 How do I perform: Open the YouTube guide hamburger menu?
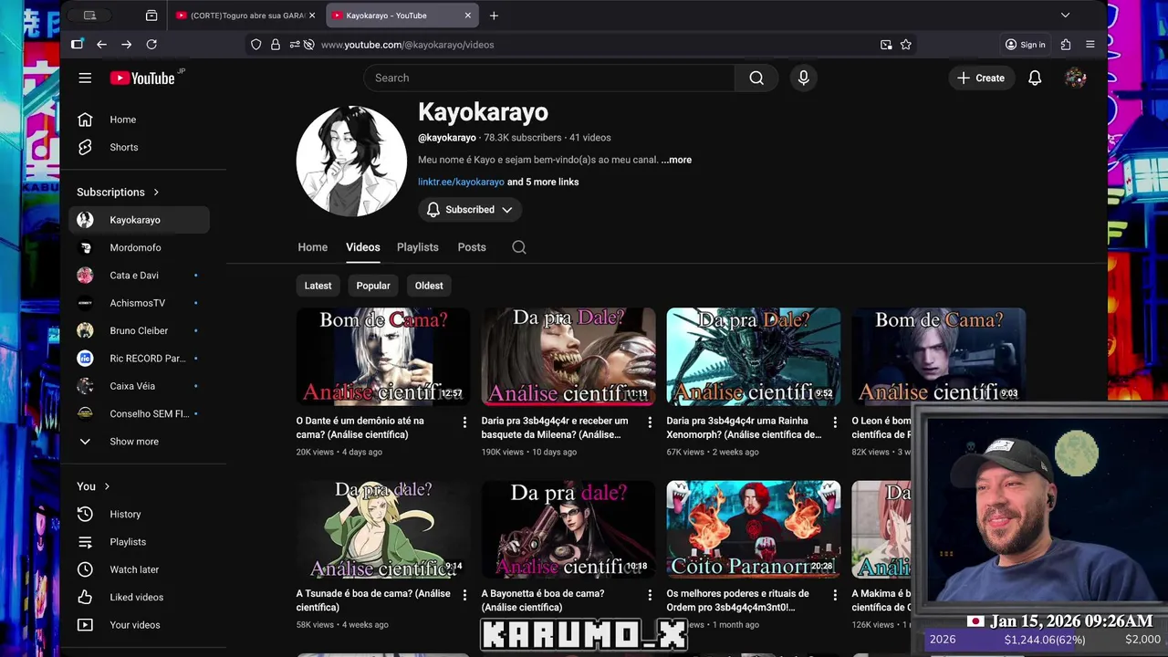[85, 78]
